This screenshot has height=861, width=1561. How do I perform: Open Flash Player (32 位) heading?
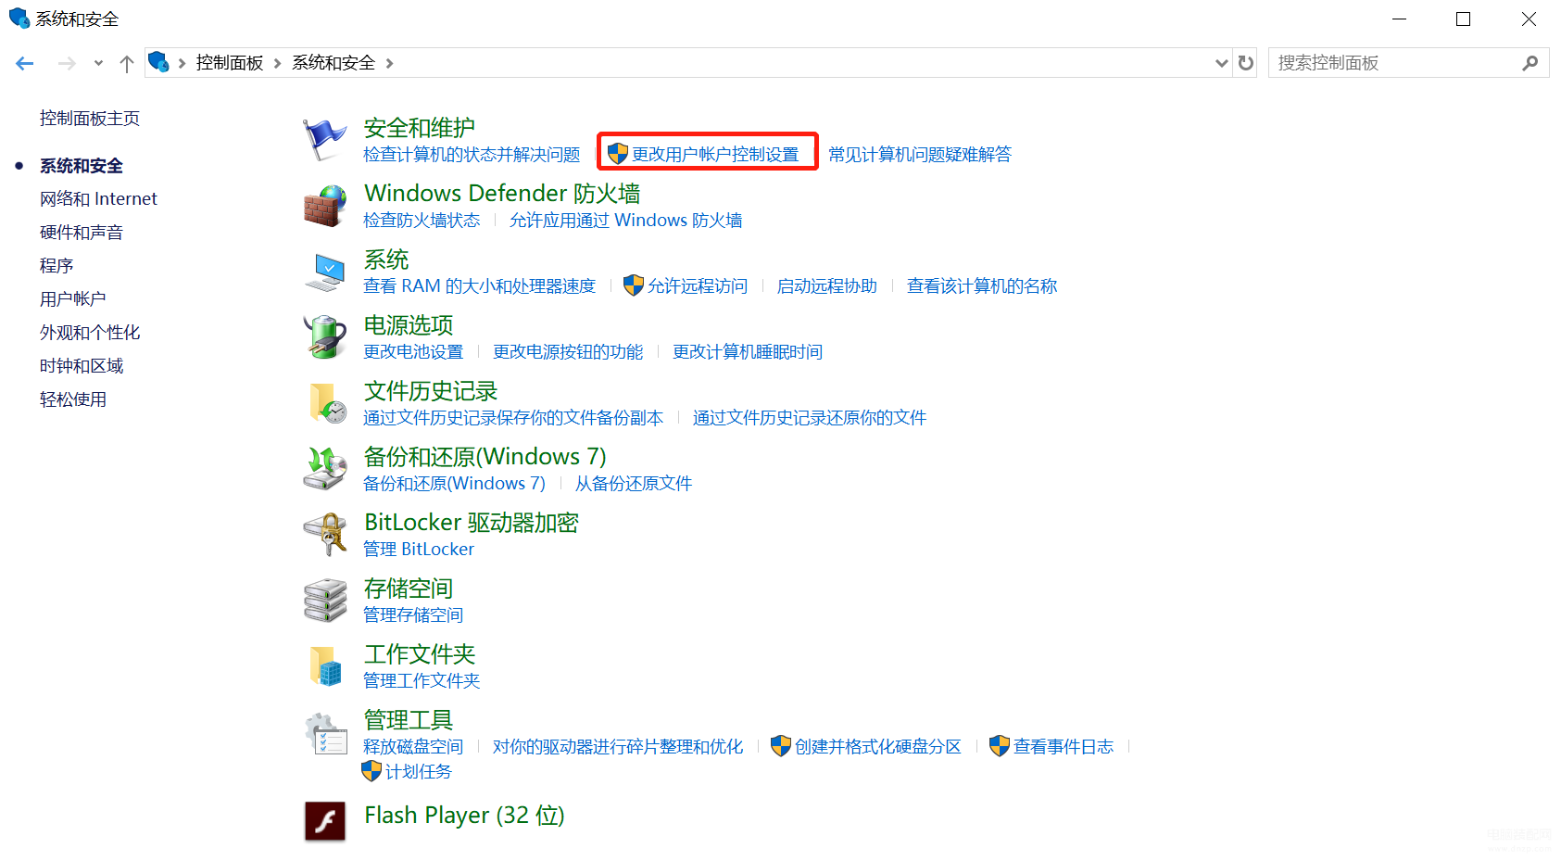[464, 815]
